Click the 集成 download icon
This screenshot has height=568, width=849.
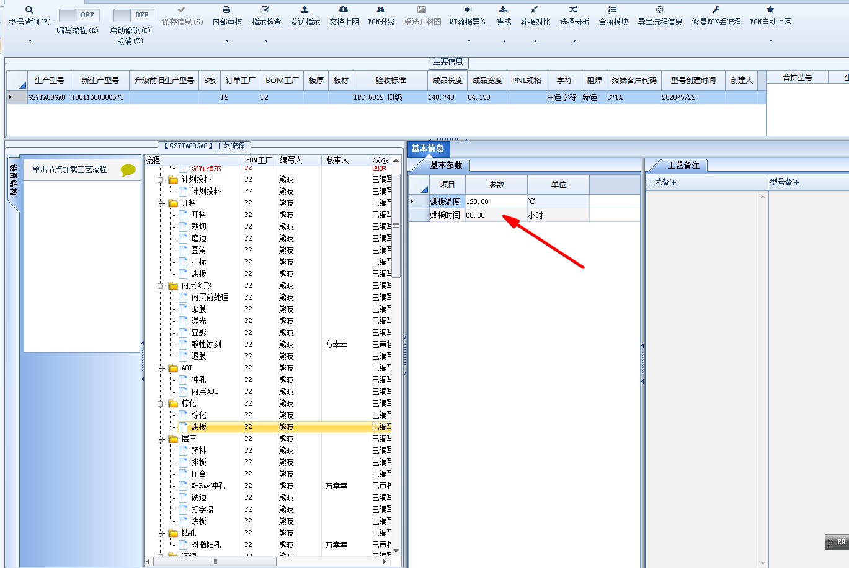[504, 10]
